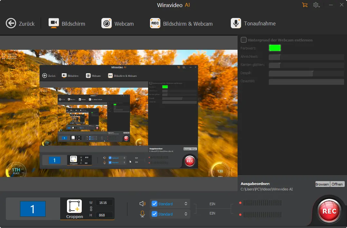Uncheck the microphone Standard checkbox

155,214
